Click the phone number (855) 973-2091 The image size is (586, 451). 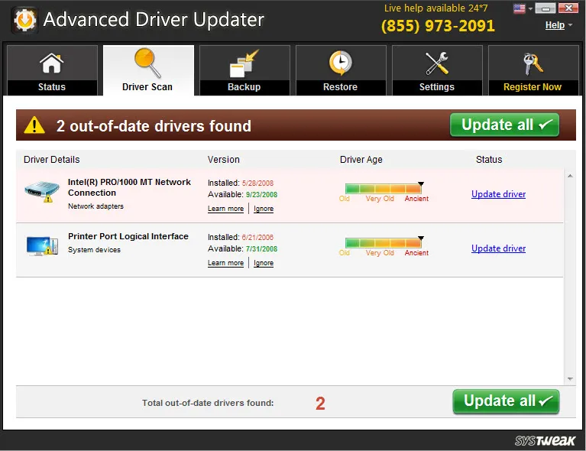pyautogui.click(x=438, y=26)
